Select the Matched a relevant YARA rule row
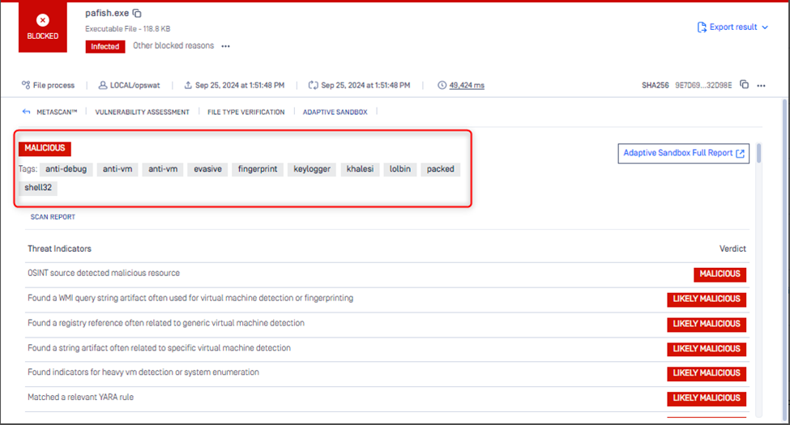 (387, 399)
